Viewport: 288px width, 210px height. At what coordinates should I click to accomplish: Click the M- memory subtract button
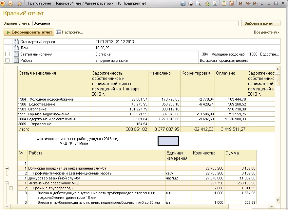(x=256, y=3)
